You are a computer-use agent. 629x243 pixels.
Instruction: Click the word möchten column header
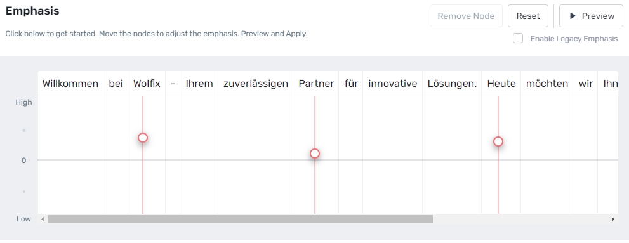[546, 84]
